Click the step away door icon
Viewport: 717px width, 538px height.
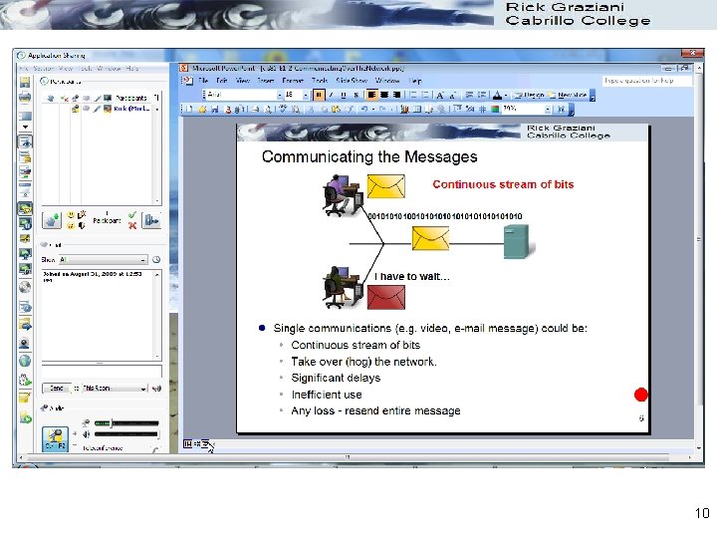pyautogui.click(x=151, y=220)
